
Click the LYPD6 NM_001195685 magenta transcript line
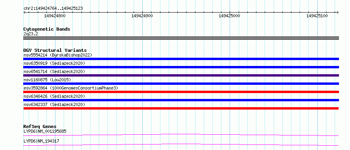[x=181, y=135]
